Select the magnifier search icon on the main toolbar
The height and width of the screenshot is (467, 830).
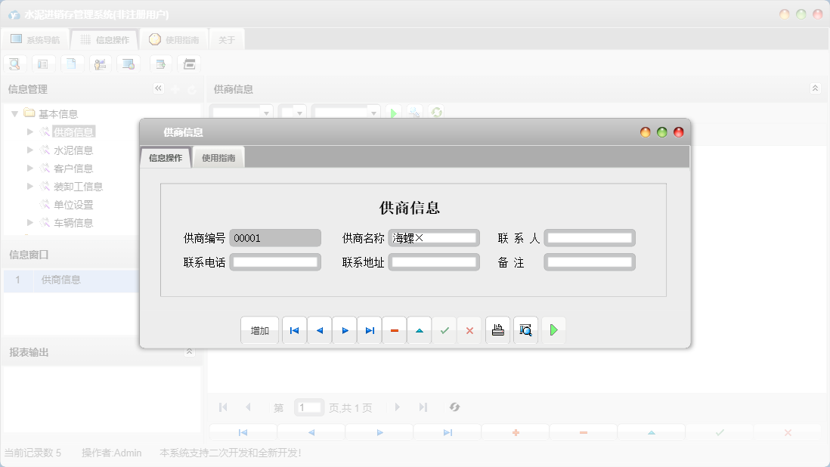pyautogui.click(x=14, y=63)
